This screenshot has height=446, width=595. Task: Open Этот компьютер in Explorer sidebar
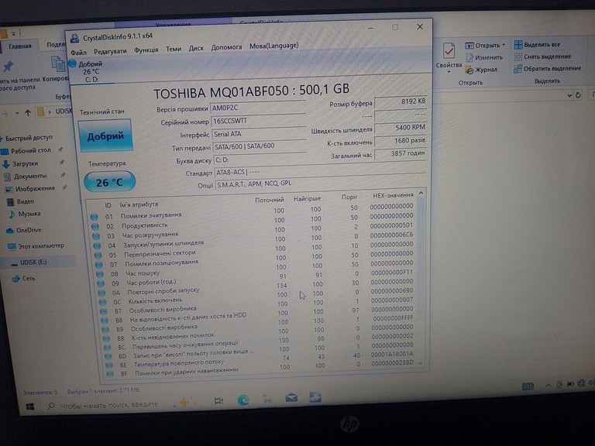tap(36, 245)
